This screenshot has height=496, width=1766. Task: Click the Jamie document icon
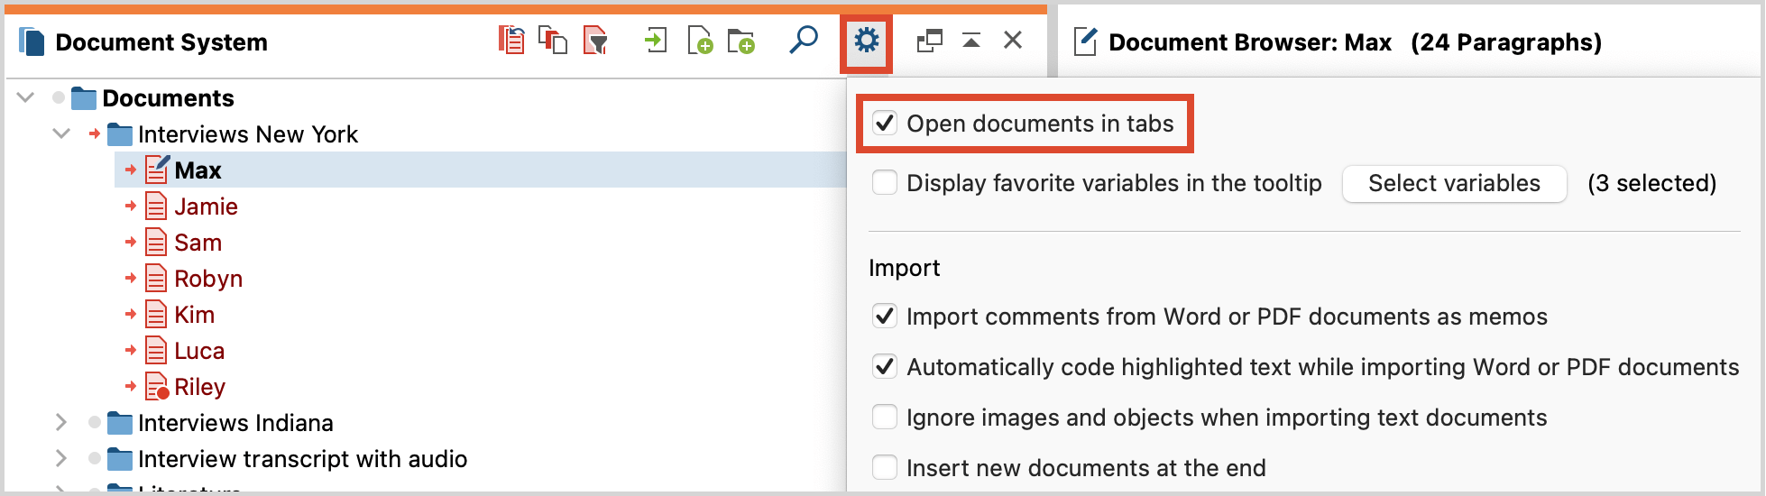pos(156,207)
